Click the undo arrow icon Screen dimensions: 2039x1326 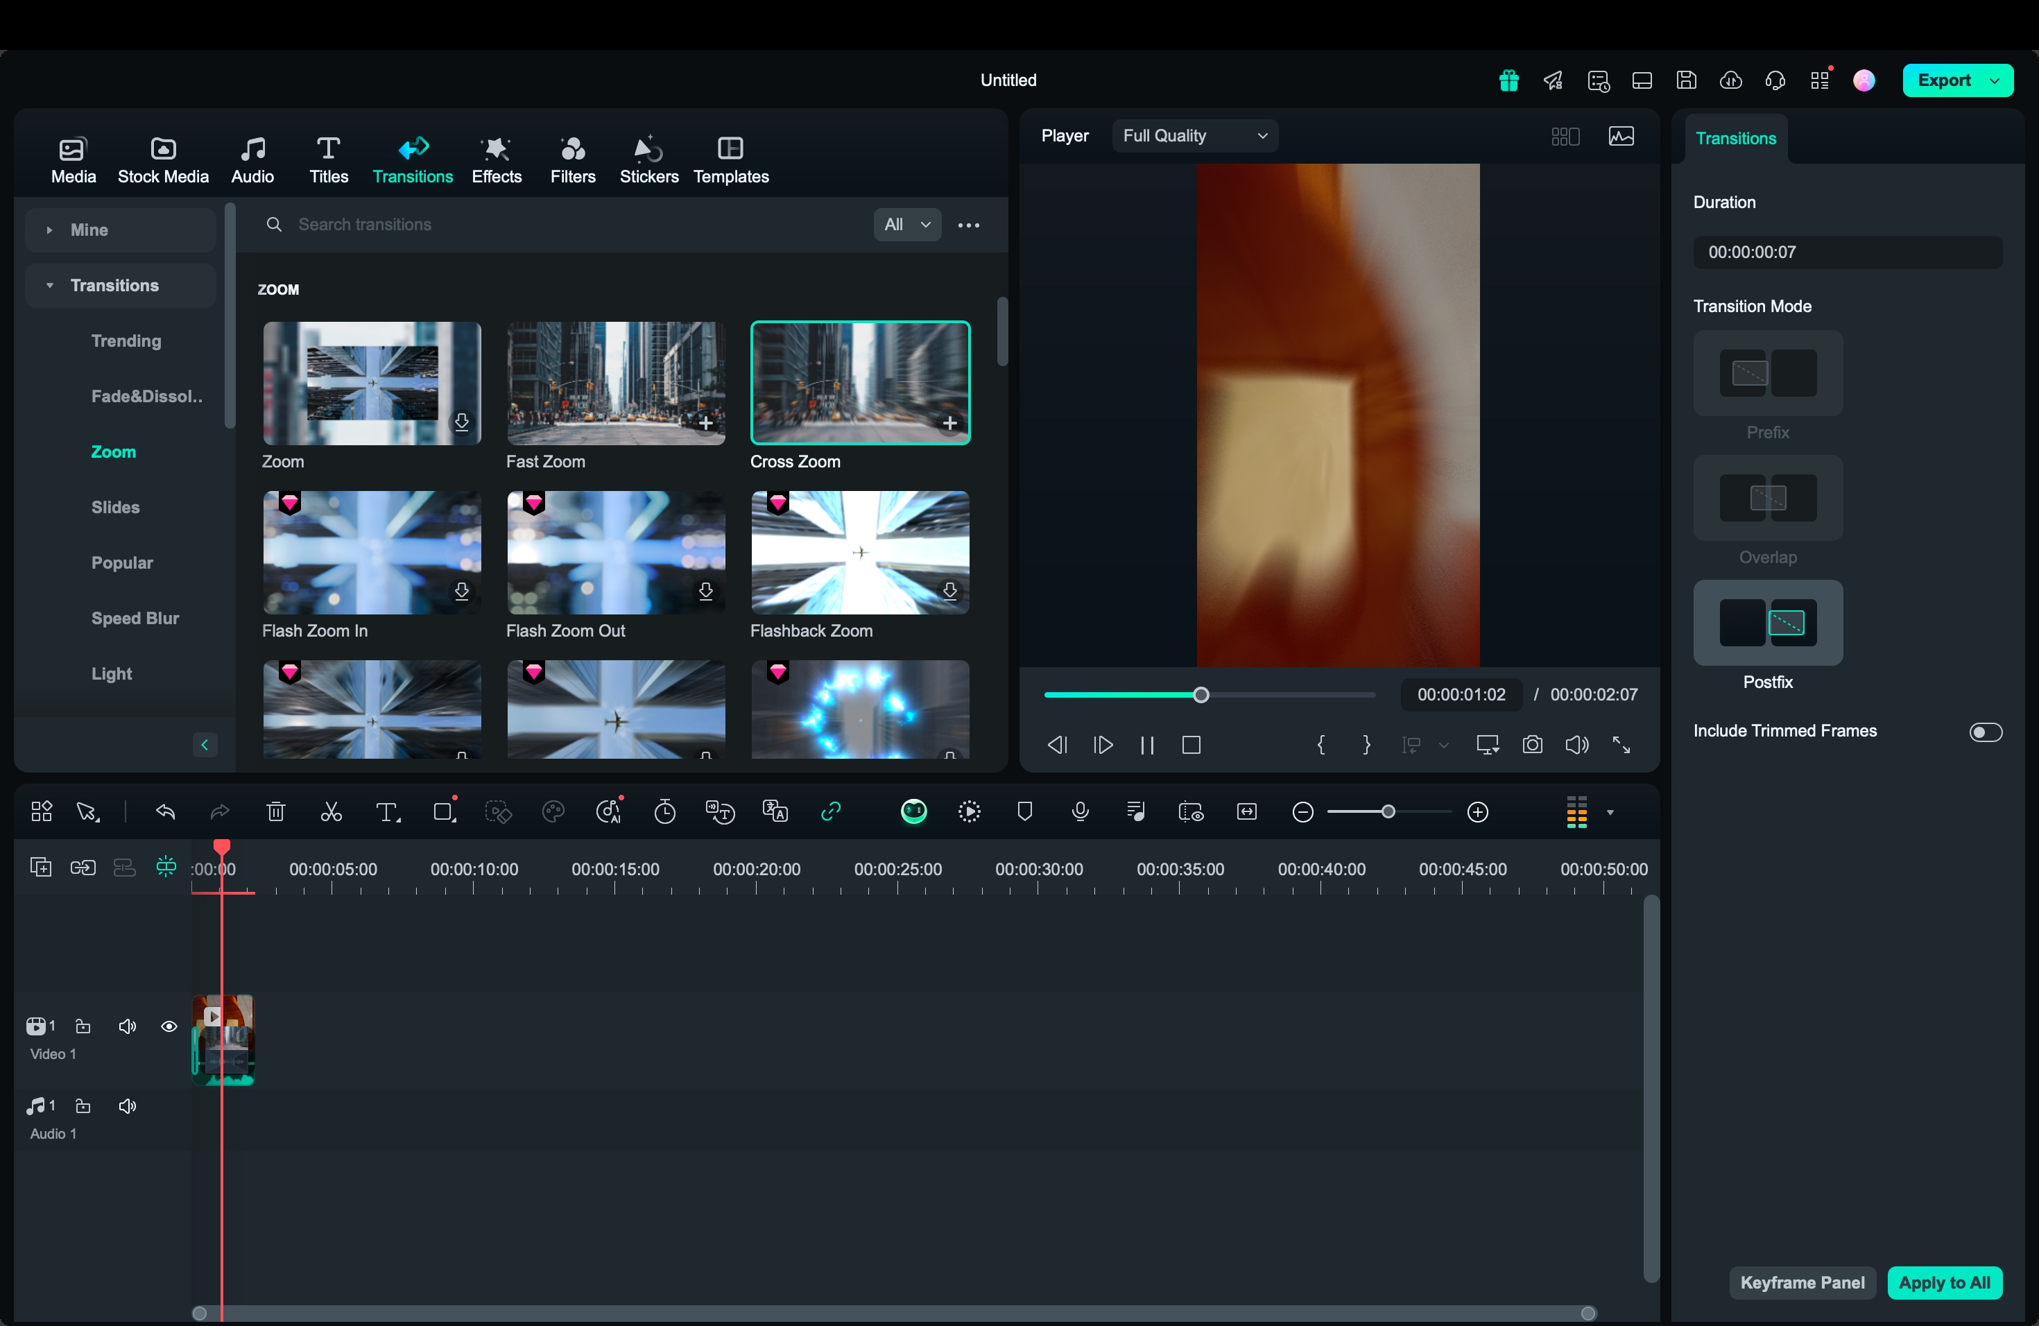click(165, 812)
